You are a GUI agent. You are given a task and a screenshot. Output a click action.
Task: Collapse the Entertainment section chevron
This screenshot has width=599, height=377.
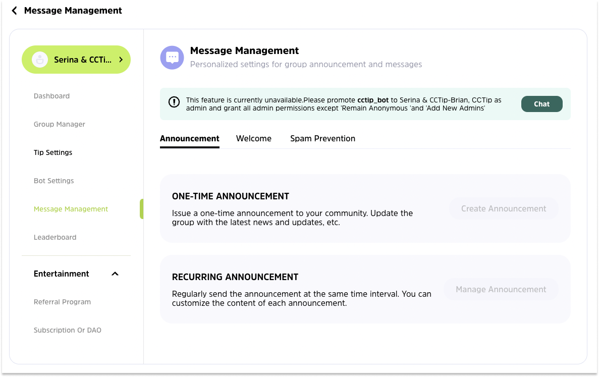115,274
